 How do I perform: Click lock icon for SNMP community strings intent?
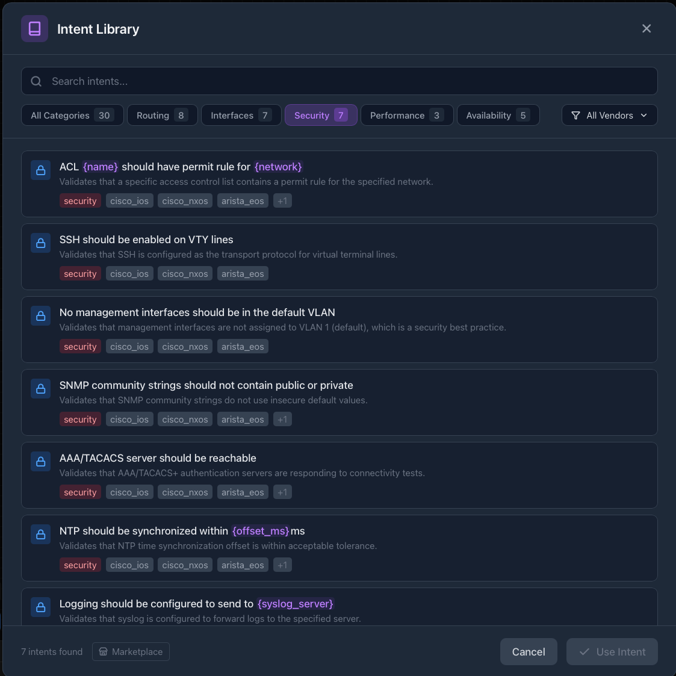point(41,389)
